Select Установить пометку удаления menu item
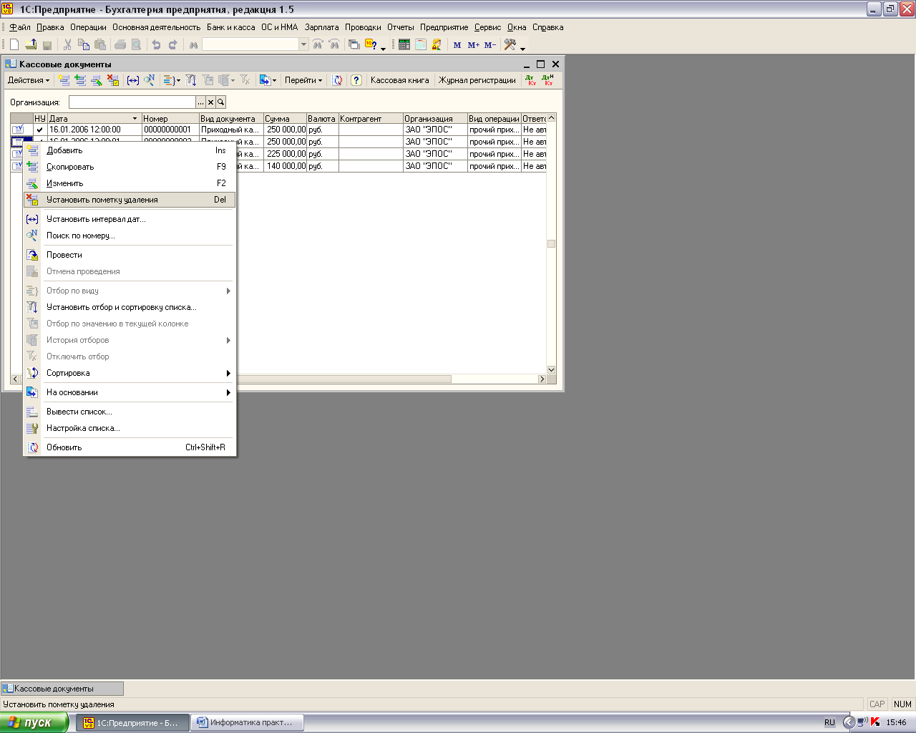The width and height of the screenshot is (916, 733). pos(129,200)
